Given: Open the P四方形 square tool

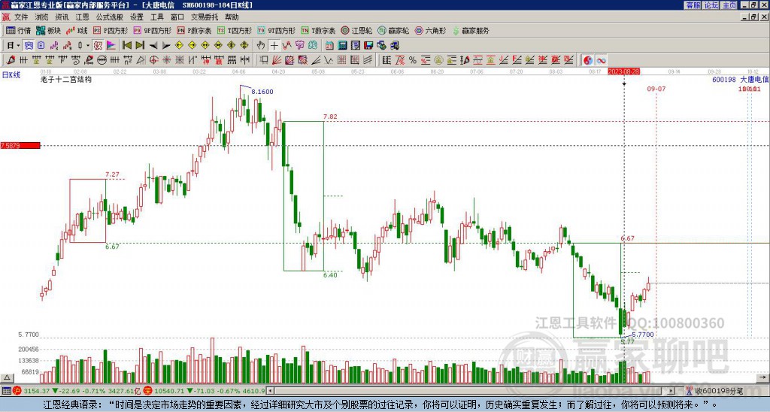Looking at the screenshot, I should (111, 30).
